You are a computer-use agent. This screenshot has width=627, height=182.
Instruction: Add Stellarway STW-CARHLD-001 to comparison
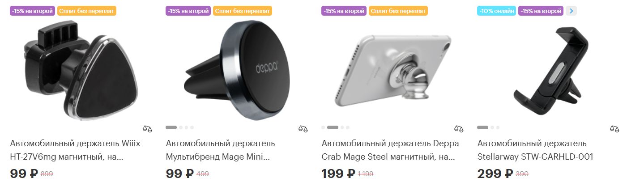pyautogui.click(x=614, y=129)
